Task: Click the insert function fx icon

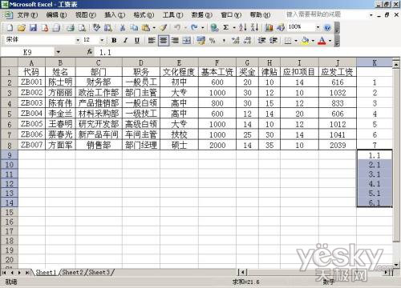Action: point(90,52)
